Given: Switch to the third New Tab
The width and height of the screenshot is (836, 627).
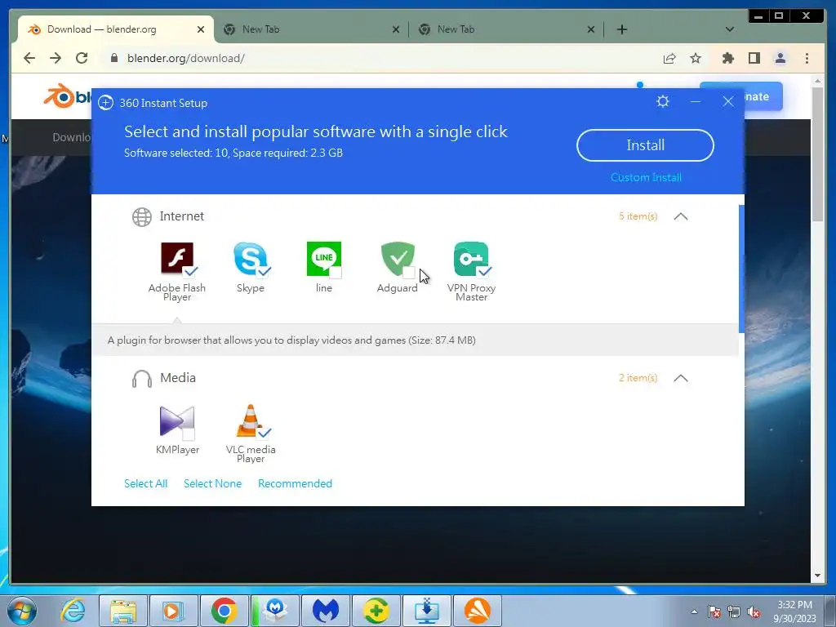Looking at the screenshot, I should (x=506, y=29).
